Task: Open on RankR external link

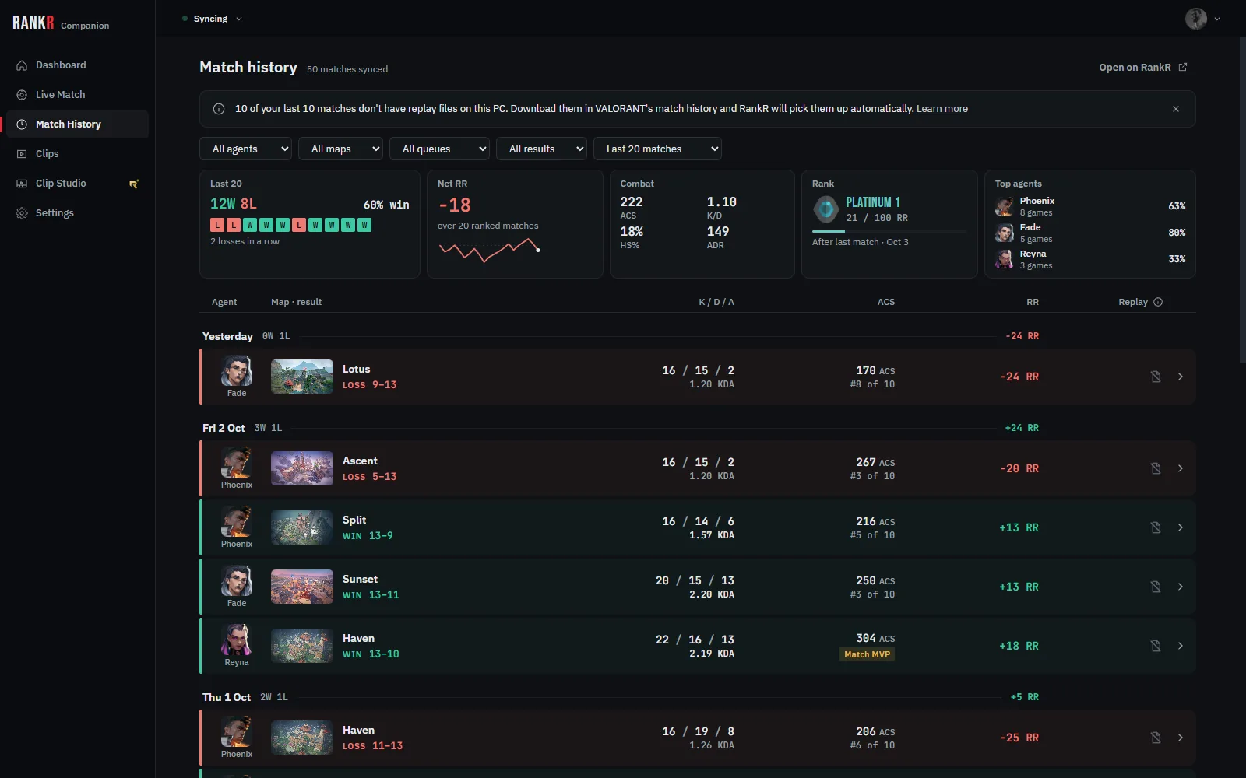Action: (1142, 68)
